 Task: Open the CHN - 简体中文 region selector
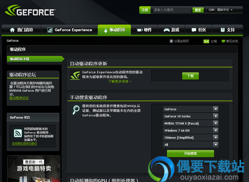tap(220, 10)
